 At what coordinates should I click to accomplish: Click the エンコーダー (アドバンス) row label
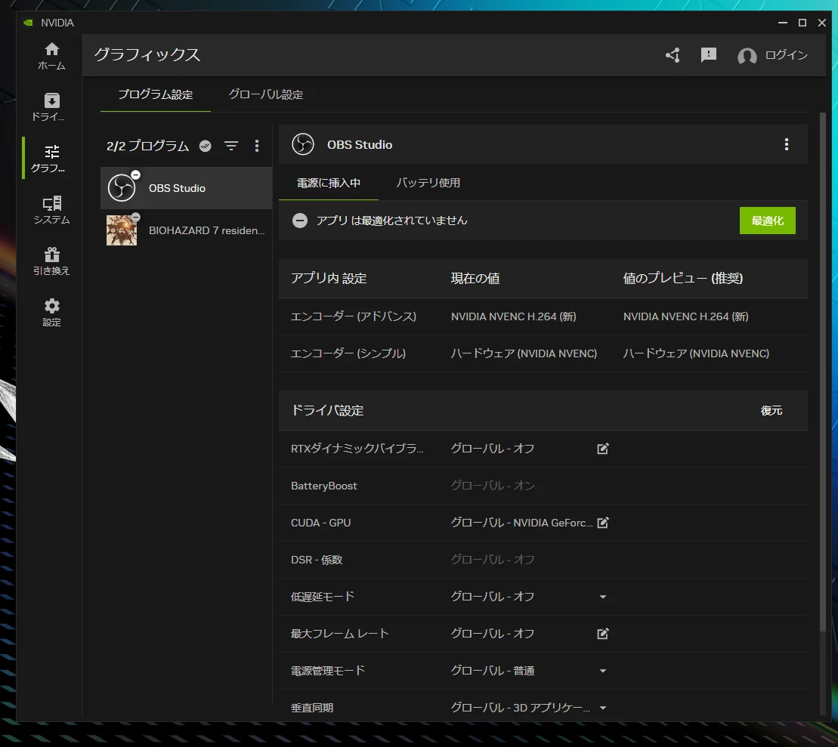(x=353, y=316)
